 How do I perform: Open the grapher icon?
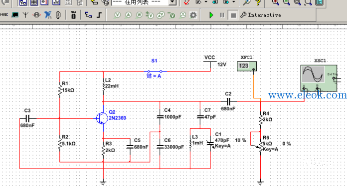56,2
